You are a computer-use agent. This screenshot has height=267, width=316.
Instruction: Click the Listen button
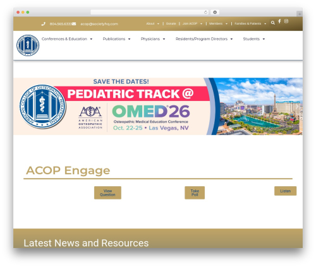[285, 191]
